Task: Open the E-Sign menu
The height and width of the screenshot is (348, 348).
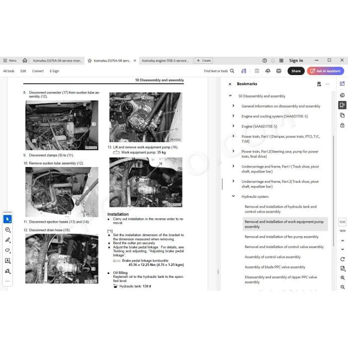Action: [x=54, y=71]
